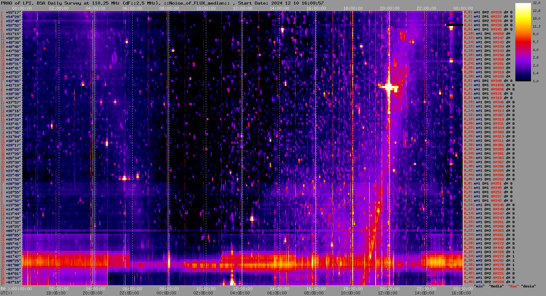Click the flux color scale bar
Screen dimensions: 546x296
523,42
